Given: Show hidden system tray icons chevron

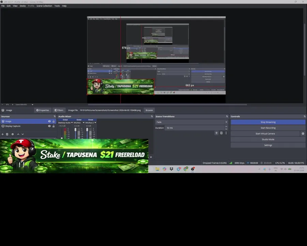Looking at the screenshot, I should (x=260, y=169).
